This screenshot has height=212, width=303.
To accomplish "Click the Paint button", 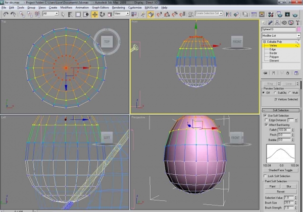I will click(x=272, y=186).
